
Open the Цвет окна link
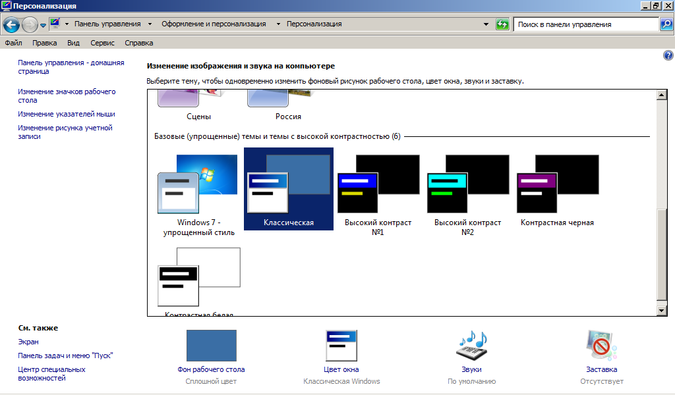(341, 369)
